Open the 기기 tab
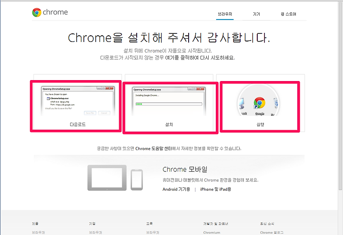343x235 pixels. click(256, 14)
